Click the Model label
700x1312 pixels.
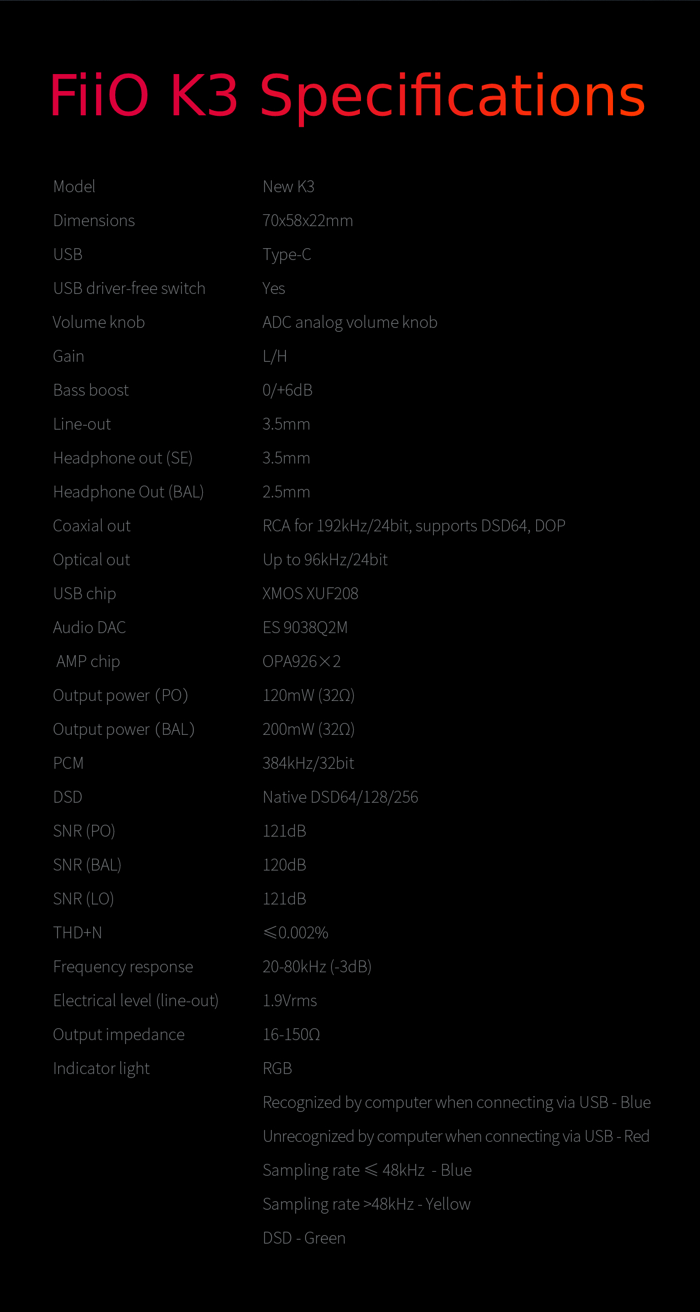(74, 187)
